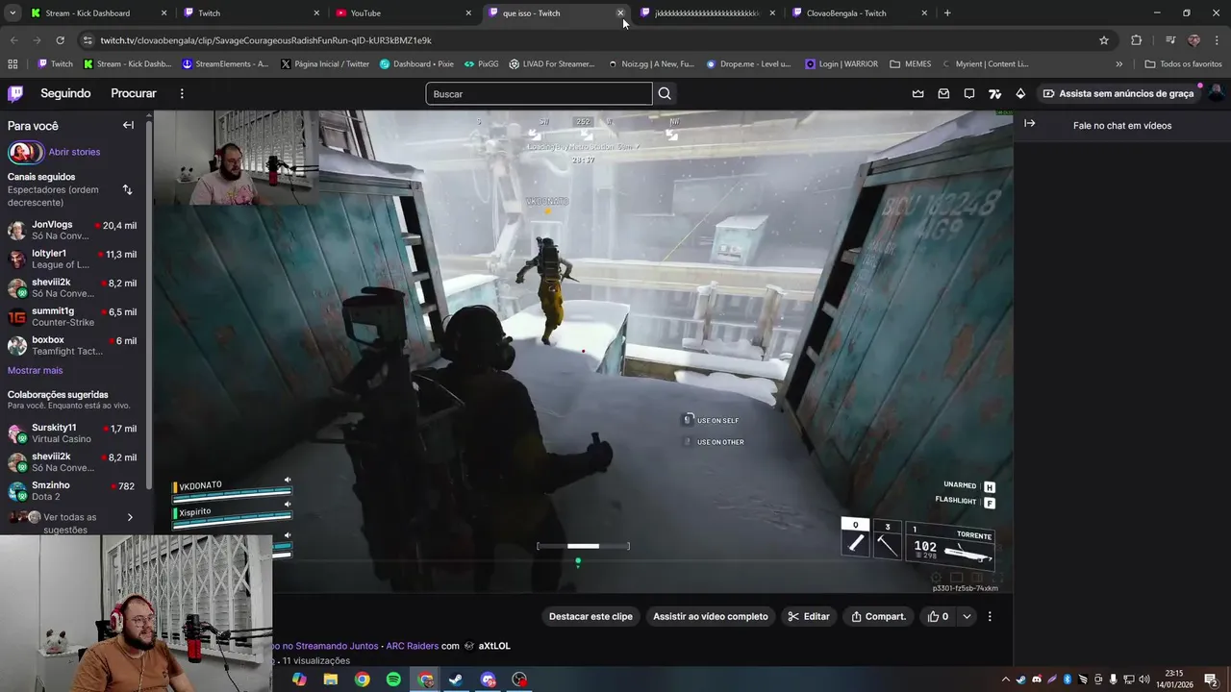This screenshot has width=1231, height=692.
Task: Open File Explorer from taskbar
Action: (x=330, y=680)
